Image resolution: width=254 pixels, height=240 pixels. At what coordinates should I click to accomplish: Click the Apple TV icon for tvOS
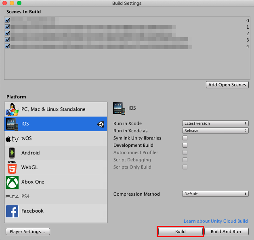[12, 139]
